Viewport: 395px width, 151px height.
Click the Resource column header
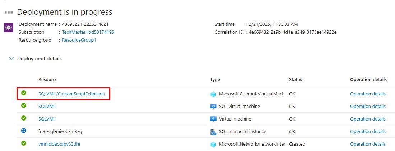[48, 79]
